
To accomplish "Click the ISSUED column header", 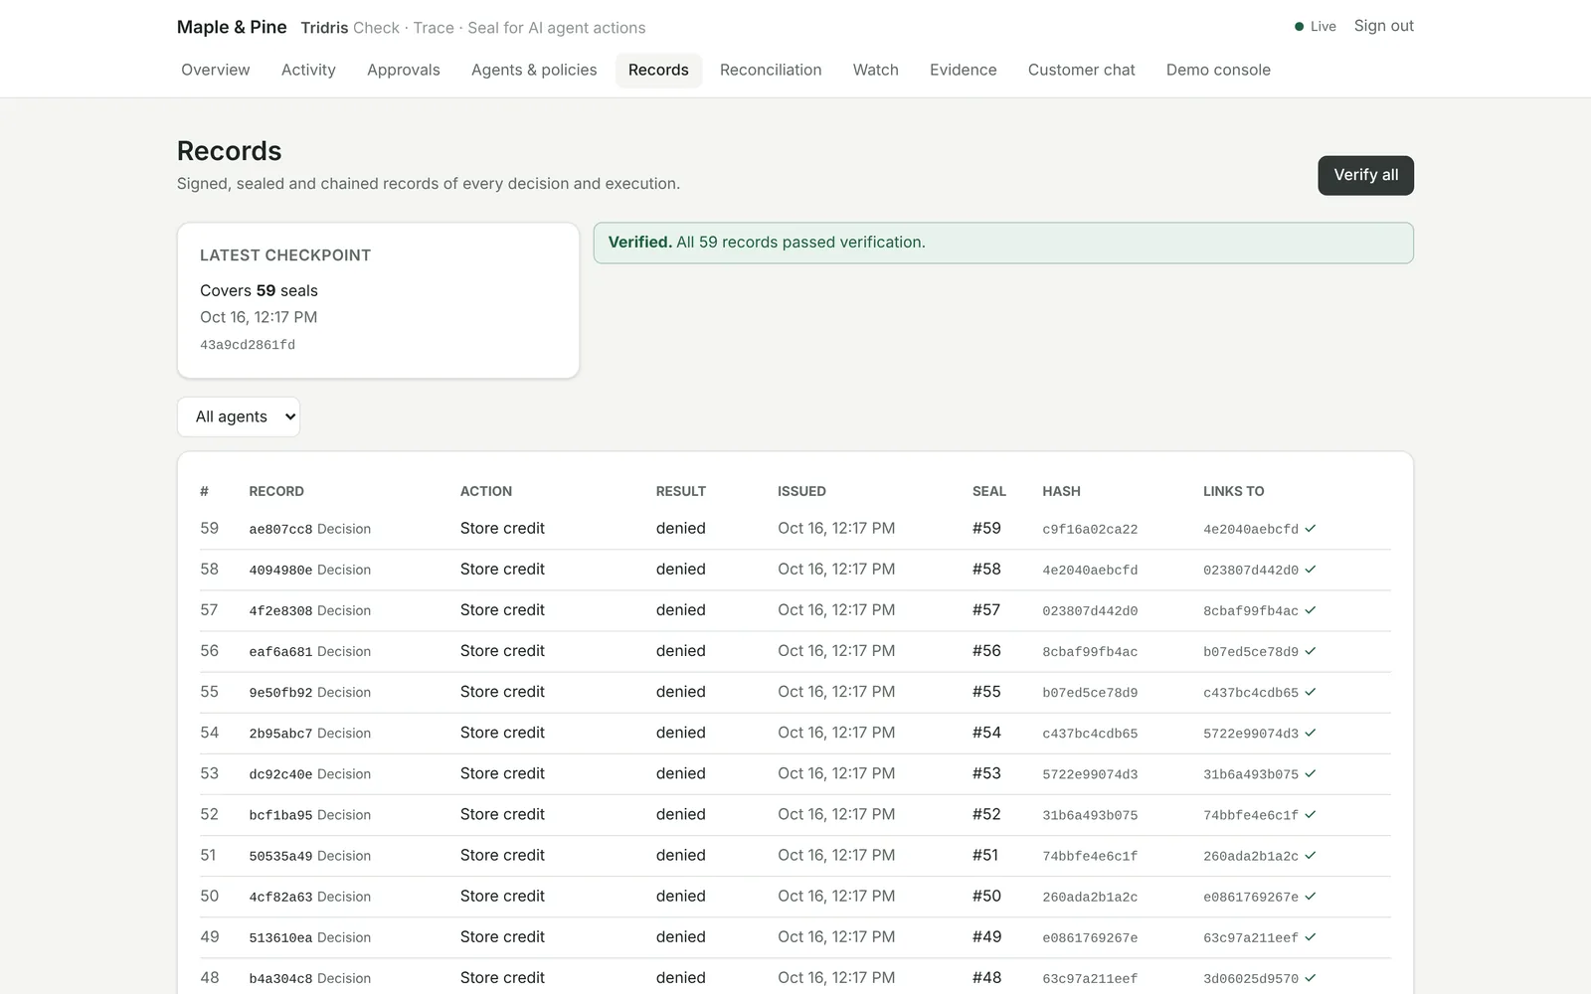I will pos(801,491).
